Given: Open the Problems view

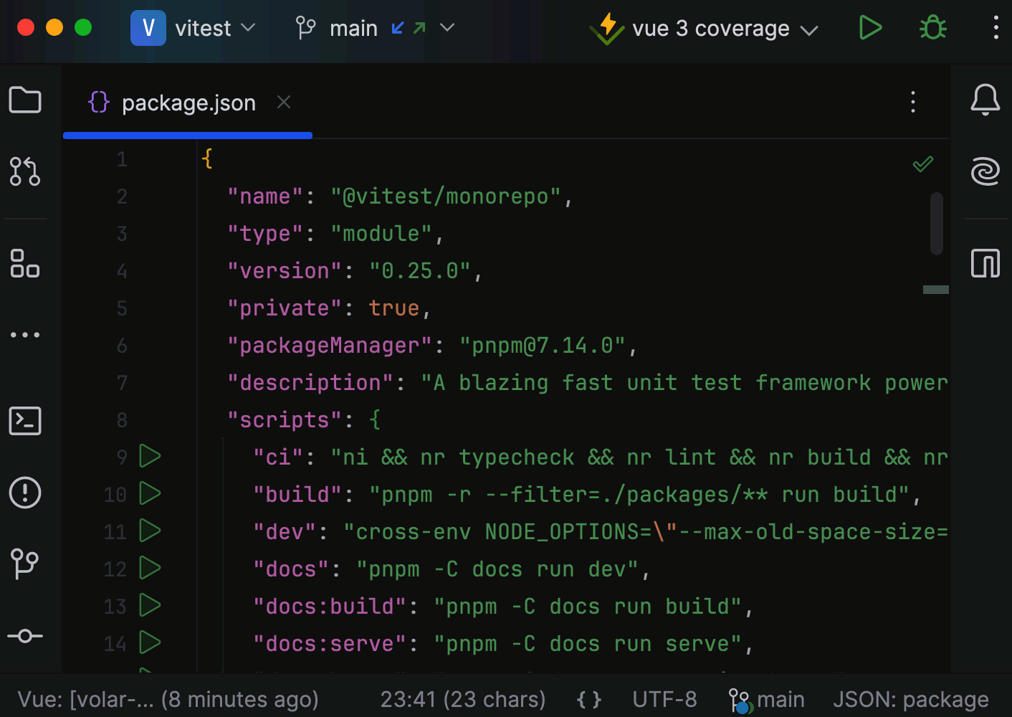Looking at the screenshot, I should coord(25,493).
